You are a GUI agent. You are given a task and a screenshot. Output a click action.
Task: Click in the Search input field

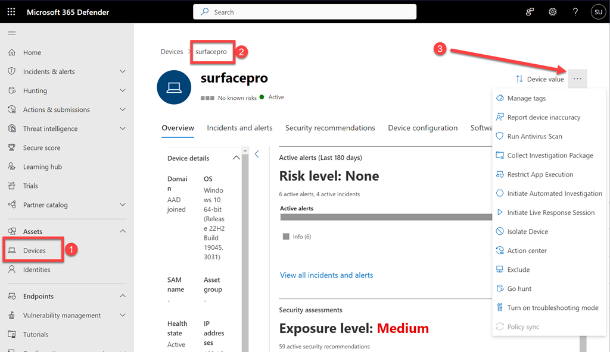click(304, 12)
